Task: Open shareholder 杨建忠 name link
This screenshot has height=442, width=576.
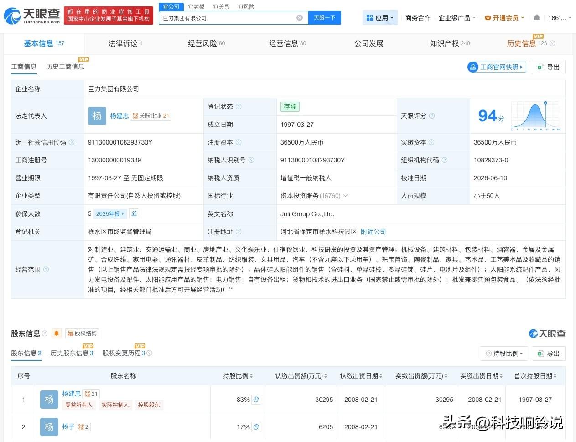Action: point(72,394)
